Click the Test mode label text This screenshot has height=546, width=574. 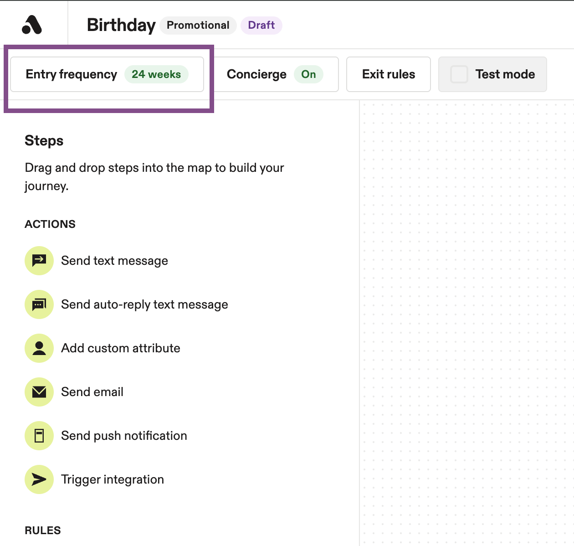click(x=505, y=74)
